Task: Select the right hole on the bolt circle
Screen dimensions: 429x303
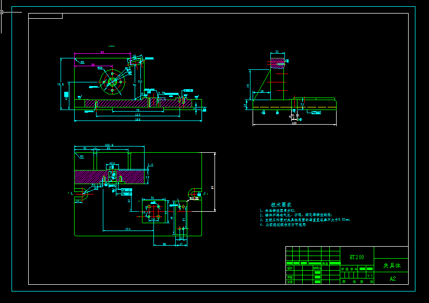Action: click(x=121, y=82)
